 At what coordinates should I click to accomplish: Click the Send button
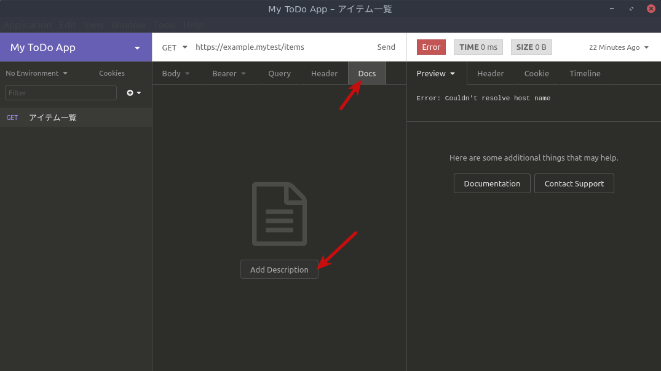pos(386,47)
